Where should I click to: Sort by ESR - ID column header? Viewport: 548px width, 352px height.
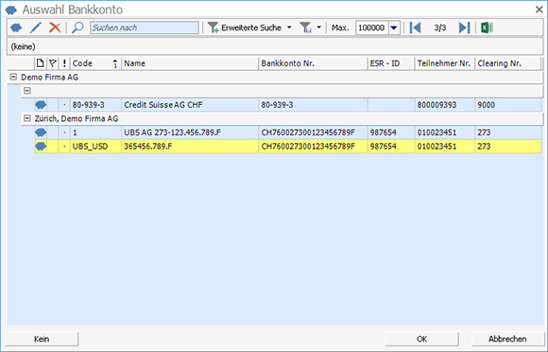click(x=391, y=63)
